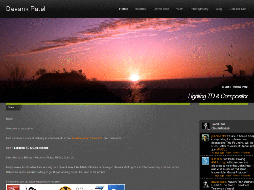Open the Home navigation menu item
The height and width of the screenshot is (190, 254).
[123, 9]
